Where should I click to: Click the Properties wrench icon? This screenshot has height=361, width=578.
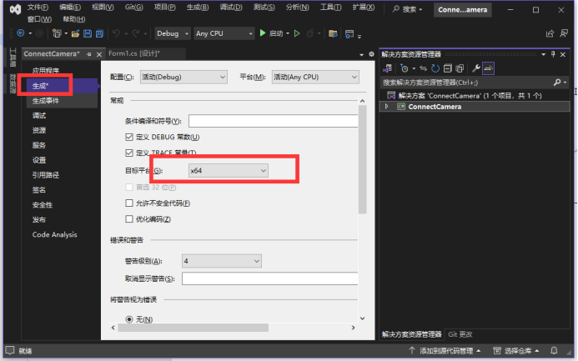(x=476, y=68)
